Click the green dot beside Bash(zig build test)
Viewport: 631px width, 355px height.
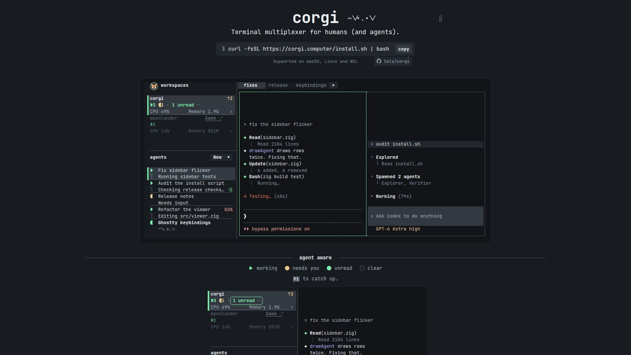point(245,177)
